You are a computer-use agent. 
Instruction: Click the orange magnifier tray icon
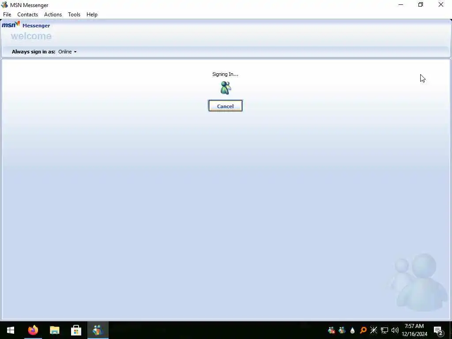pyautogui.click(x=363, y=330)
